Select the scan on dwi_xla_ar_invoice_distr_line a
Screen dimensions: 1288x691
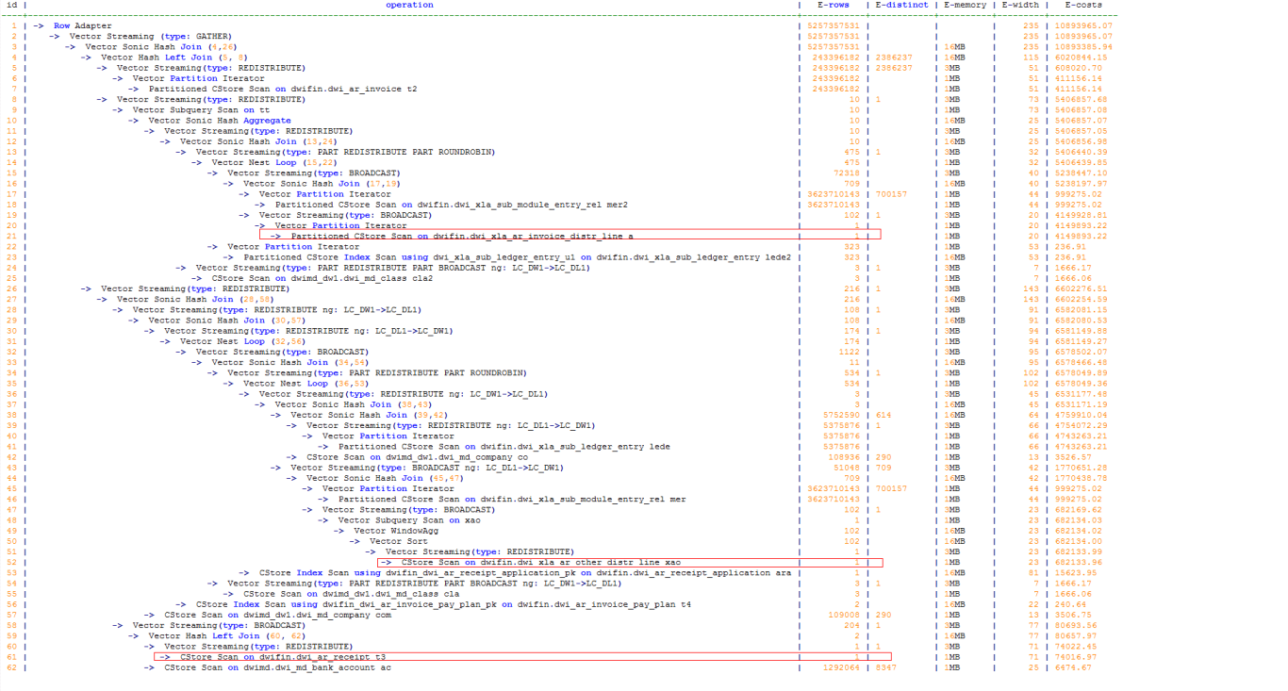tap(461, 236)
